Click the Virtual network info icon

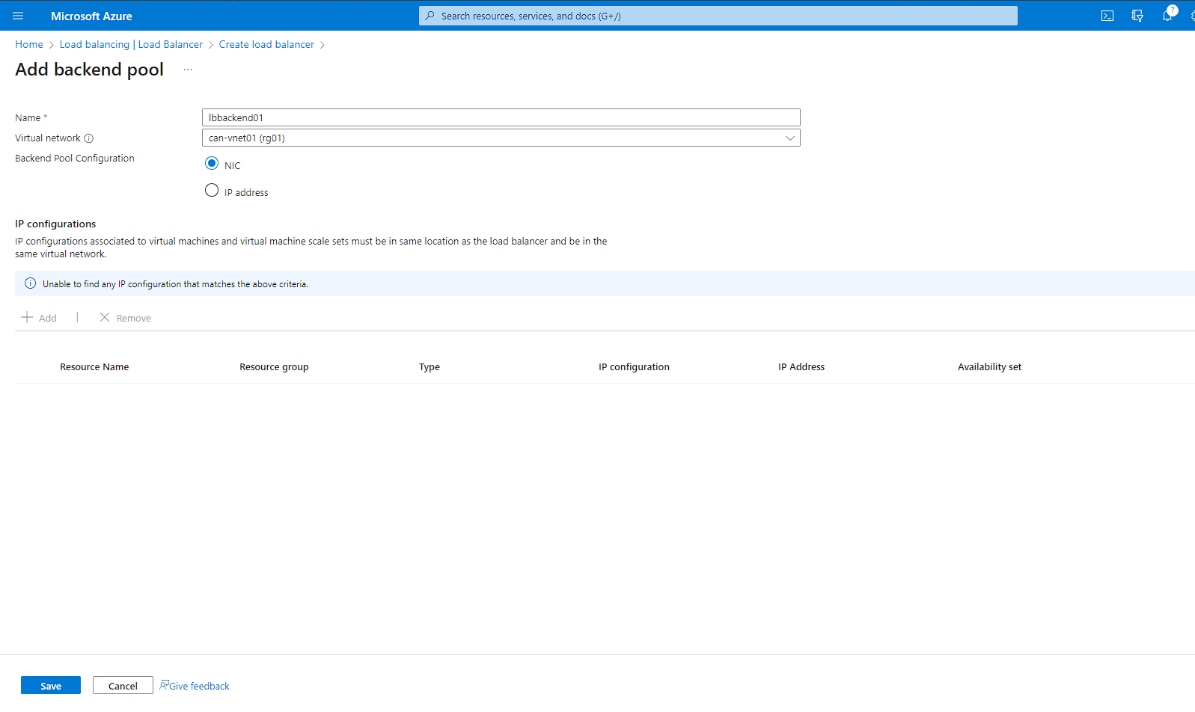coord(89,138)
